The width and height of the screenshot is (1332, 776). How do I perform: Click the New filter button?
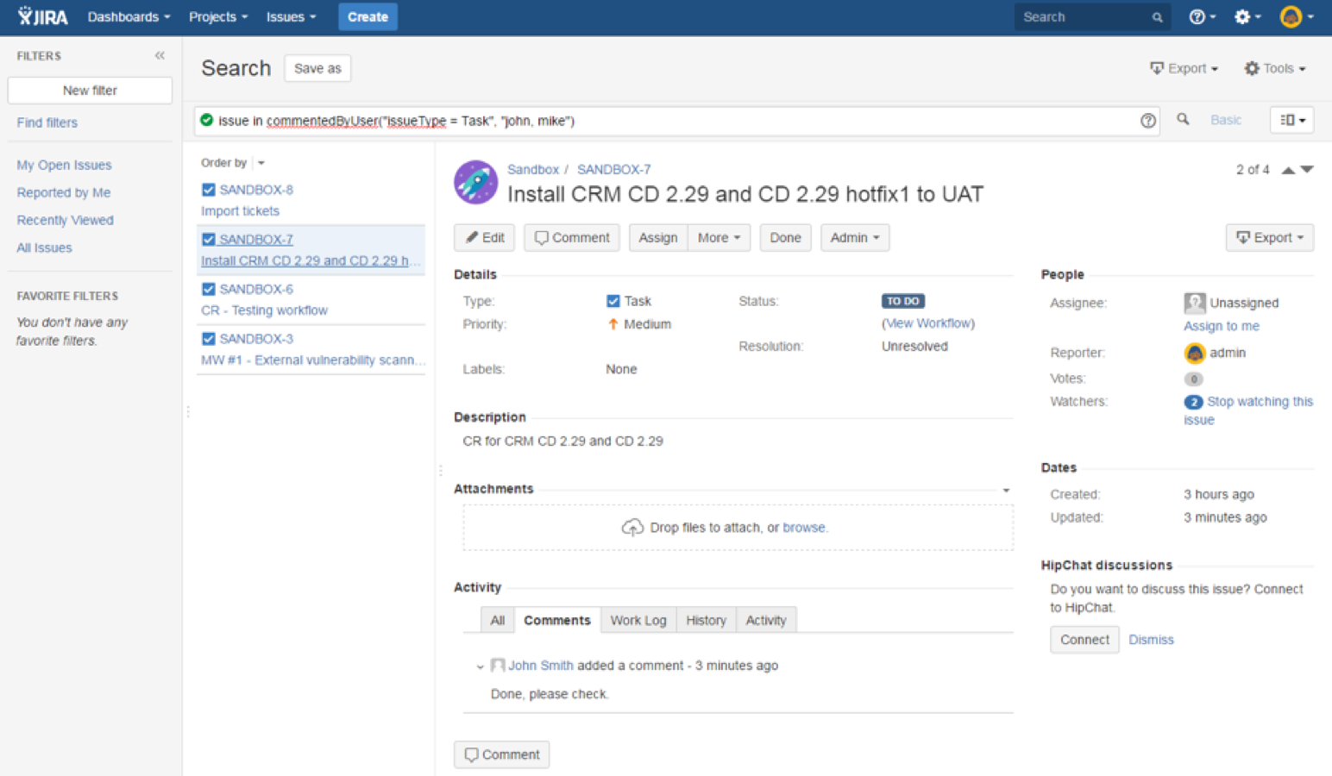(90, 91)
